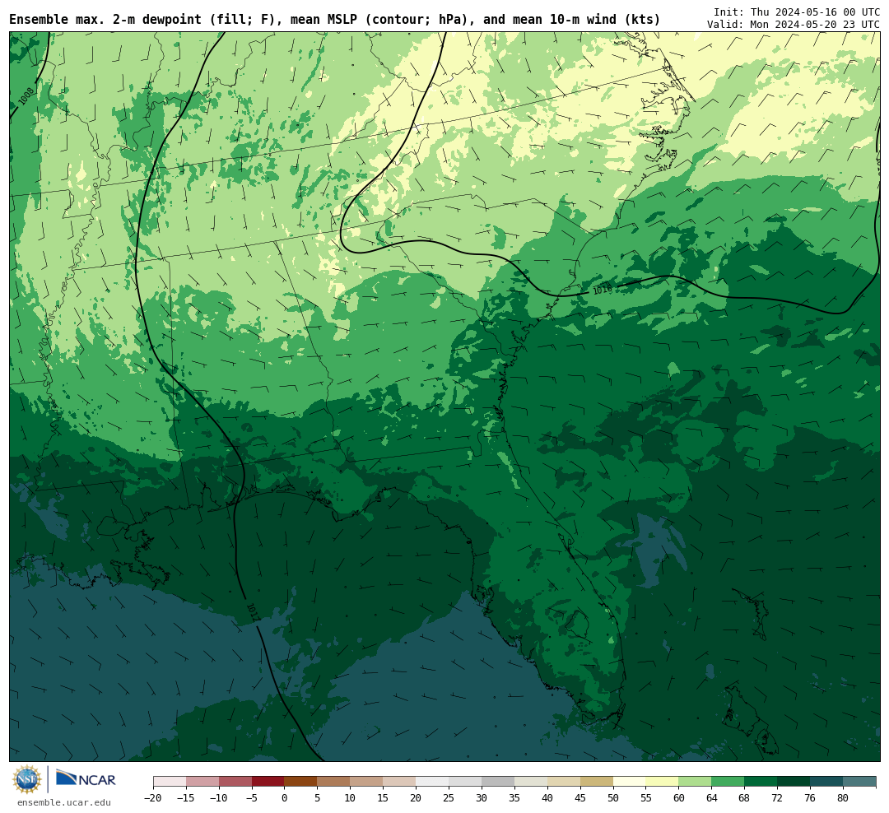
Task: Pick the khaki swatch between 45 and 50
Action: tap(597, 782)
